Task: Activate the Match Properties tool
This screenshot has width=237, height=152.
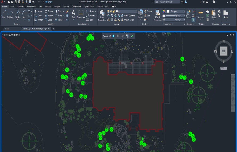Action: (x=157, y=15)
